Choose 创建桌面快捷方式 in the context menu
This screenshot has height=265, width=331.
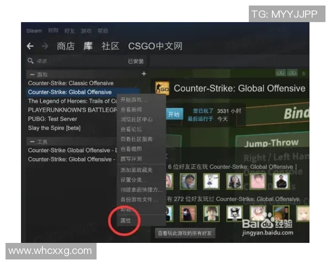[x=141, y=190]
